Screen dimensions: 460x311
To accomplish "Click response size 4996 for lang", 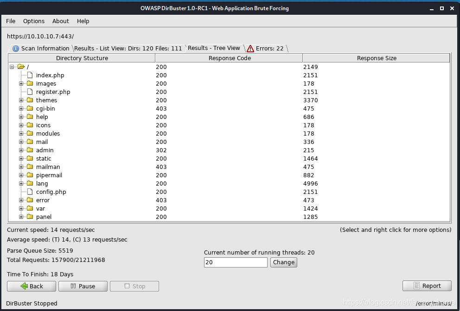I will 311,184.
